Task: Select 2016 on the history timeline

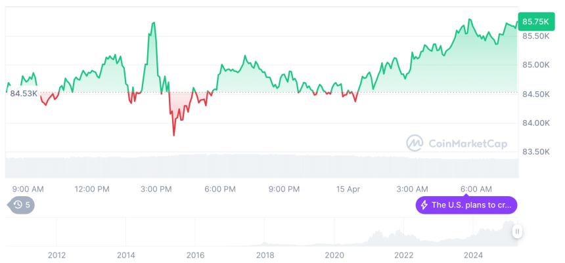Action: pos(195,254)
